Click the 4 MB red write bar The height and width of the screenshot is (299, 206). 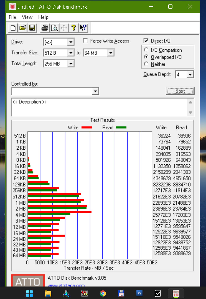[60, 212]
